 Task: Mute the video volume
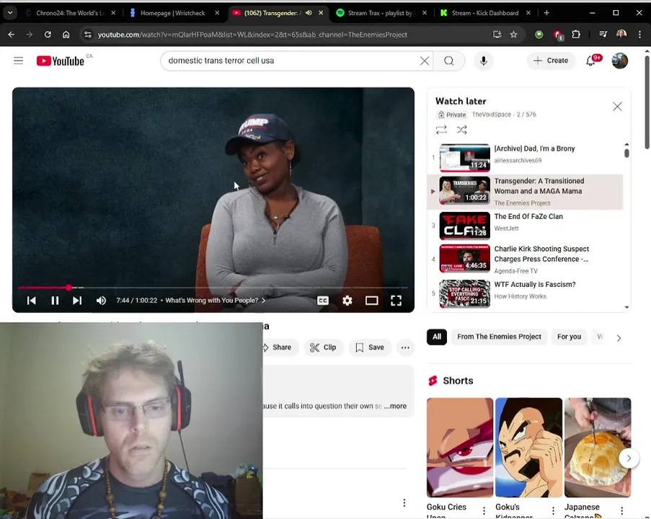(101, 300)
